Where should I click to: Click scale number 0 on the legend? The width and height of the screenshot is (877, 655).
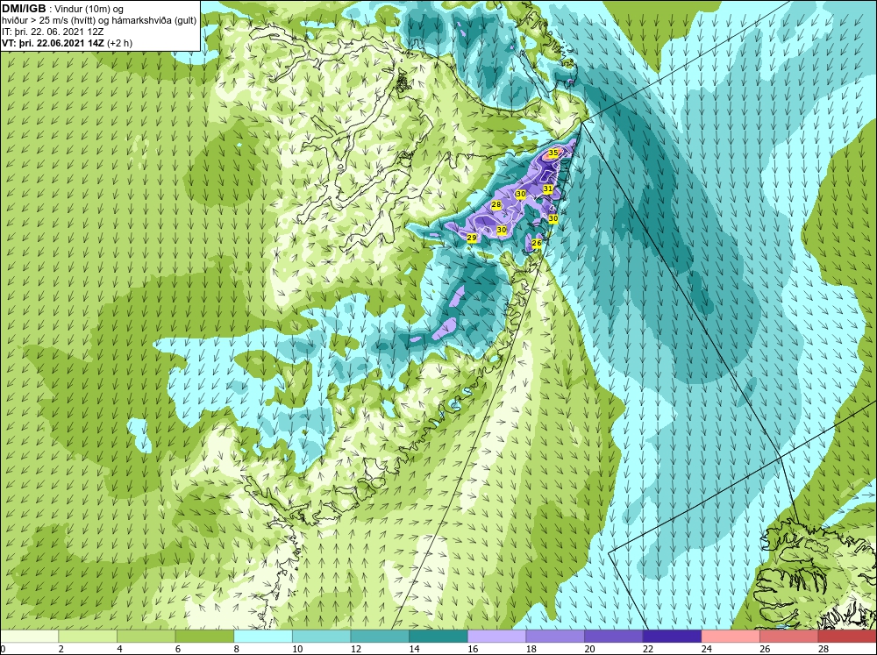pos(3,649)
